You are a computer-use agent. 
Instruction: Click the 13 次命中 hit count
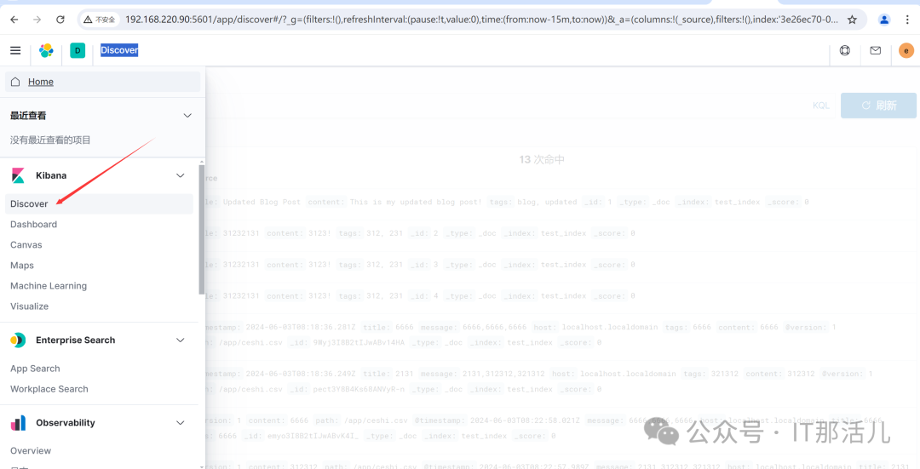[x=542, y=160]
